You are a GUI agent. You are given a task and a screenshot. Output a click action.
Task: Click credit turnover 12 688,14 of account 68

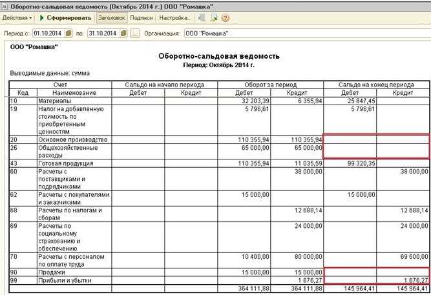pos(308,210)
